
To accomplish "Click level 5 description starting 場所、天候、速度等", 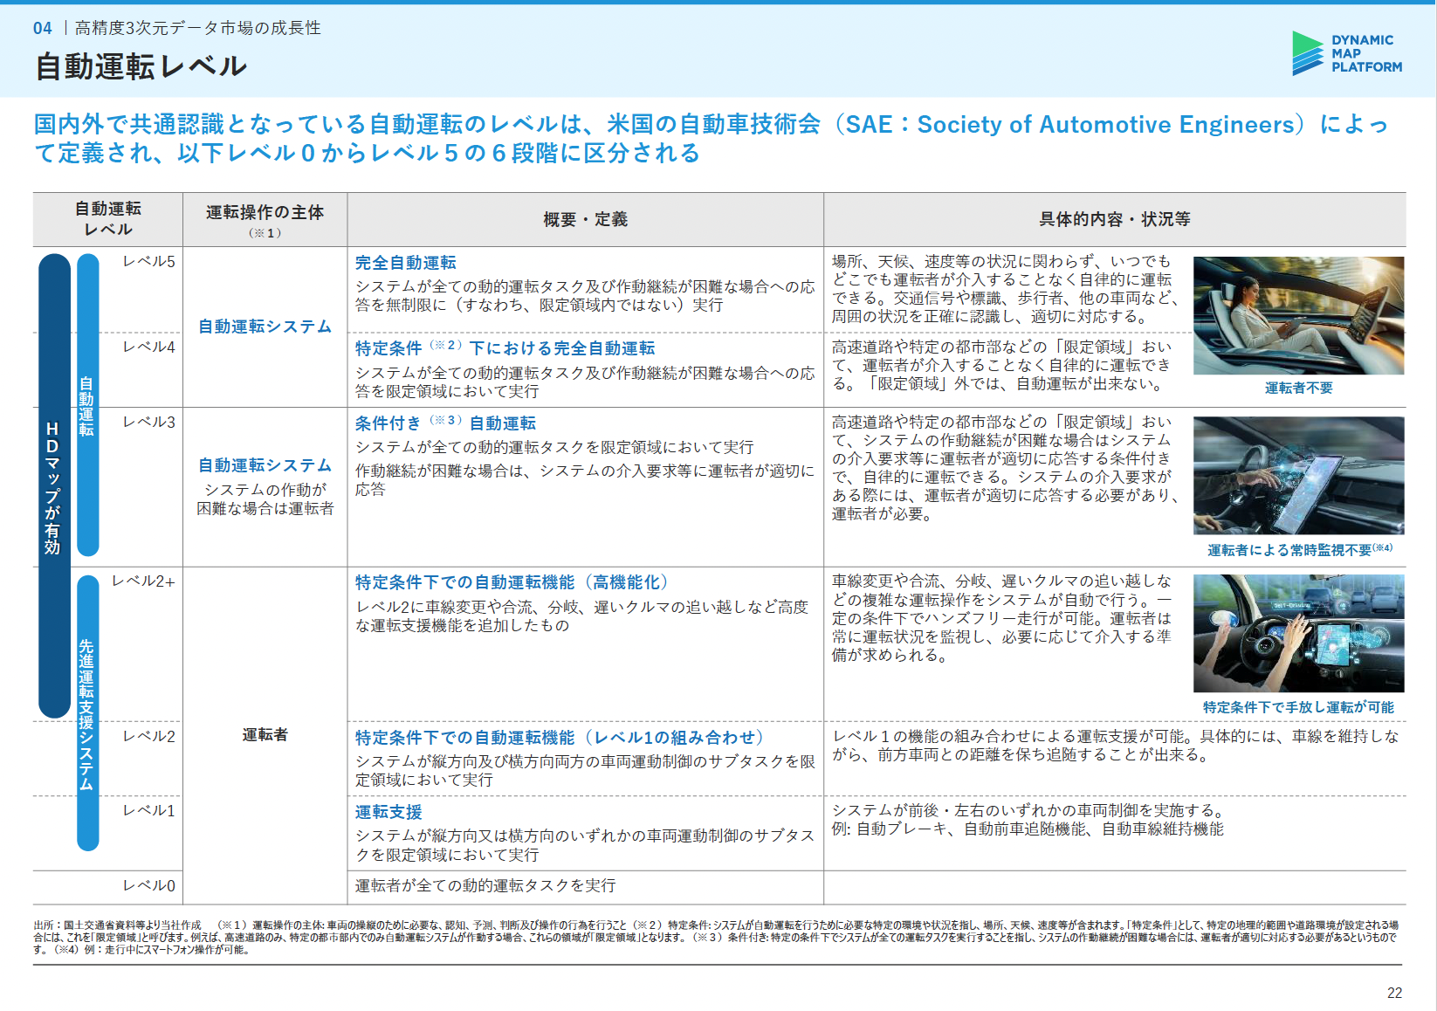I will click(x=1006, y=289).
